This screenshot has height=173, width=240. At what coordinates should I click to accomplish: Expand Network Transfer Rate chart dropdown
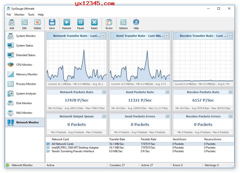pos(103,36)
